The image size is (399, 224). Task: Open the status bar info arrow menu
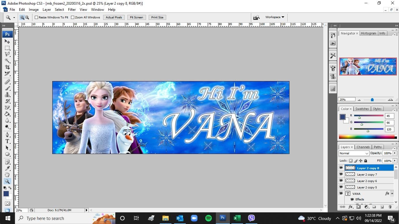(86, 210)
